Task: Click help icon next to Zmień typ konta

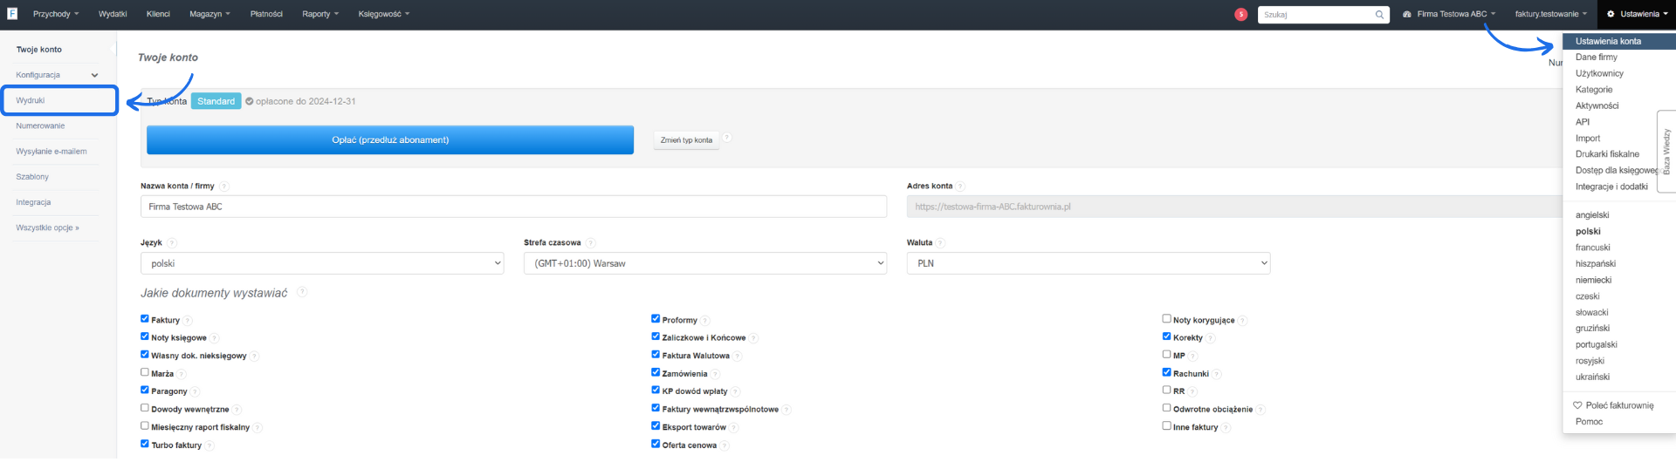Action: 727,138
